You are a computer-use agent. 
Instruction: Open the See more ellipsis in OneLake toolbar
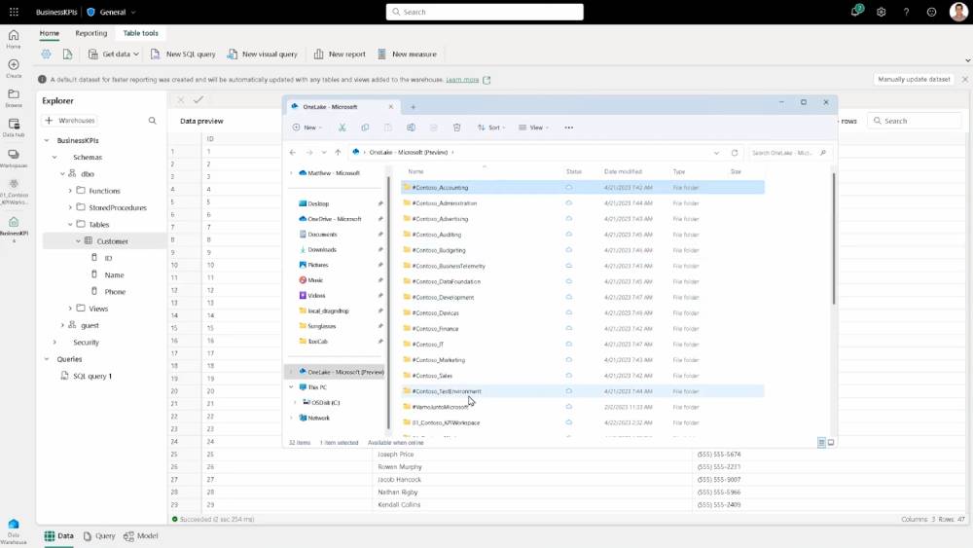click(569, 128)
